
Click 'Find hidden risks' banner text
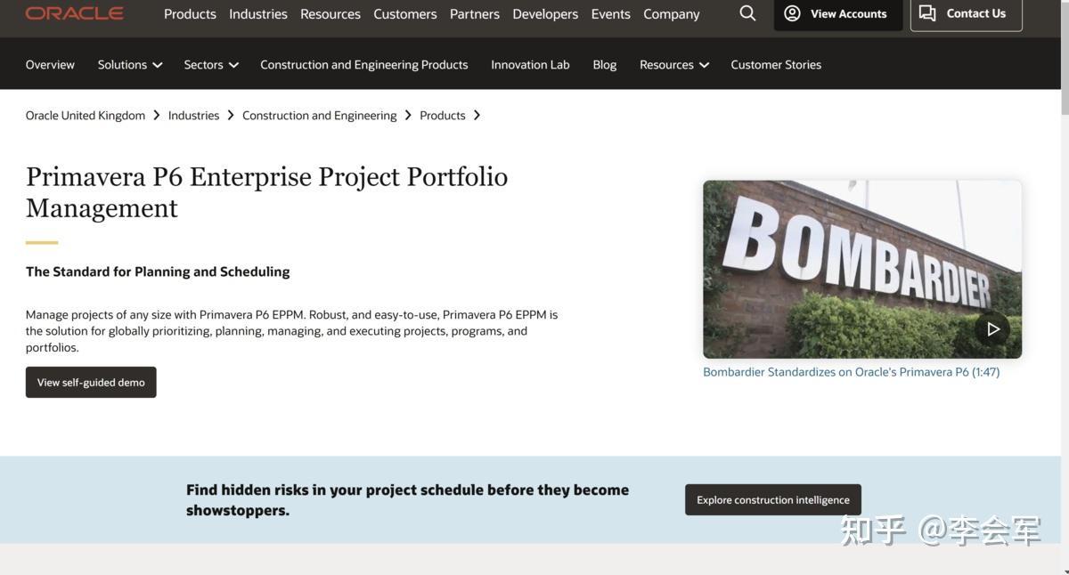point(407,500)
